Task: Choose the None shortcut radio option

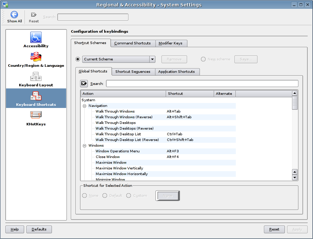Action: coord(84,196)
